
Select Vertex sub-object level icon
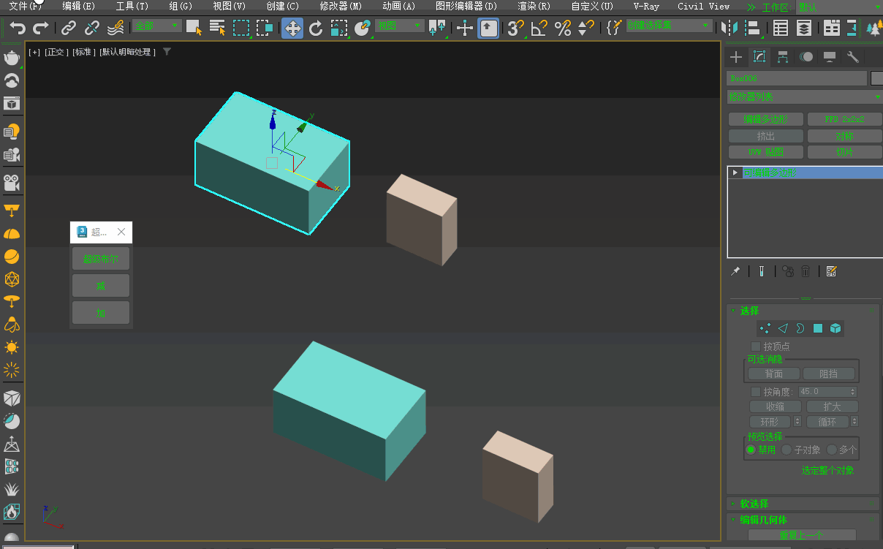point(765,328)
